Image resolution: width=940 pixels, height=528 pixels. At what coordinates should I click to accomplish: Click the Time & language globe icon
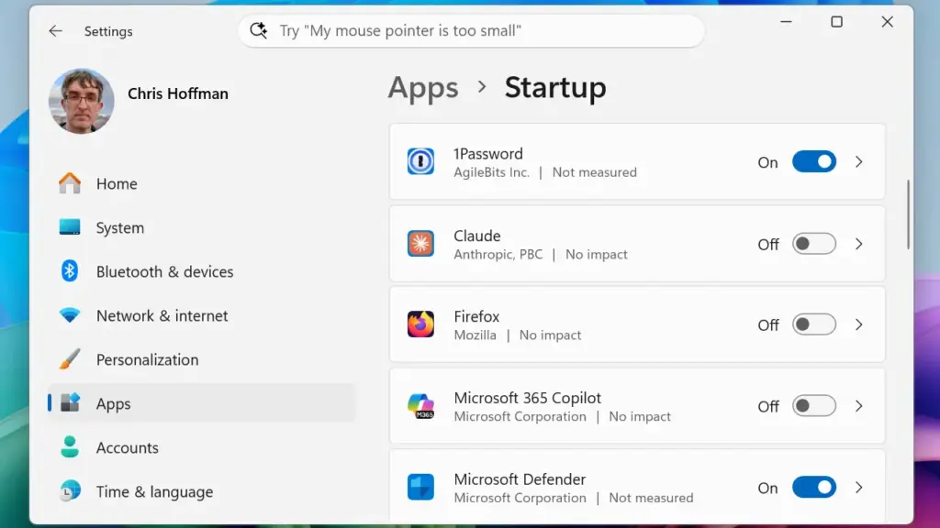click(x=70, y=491)
